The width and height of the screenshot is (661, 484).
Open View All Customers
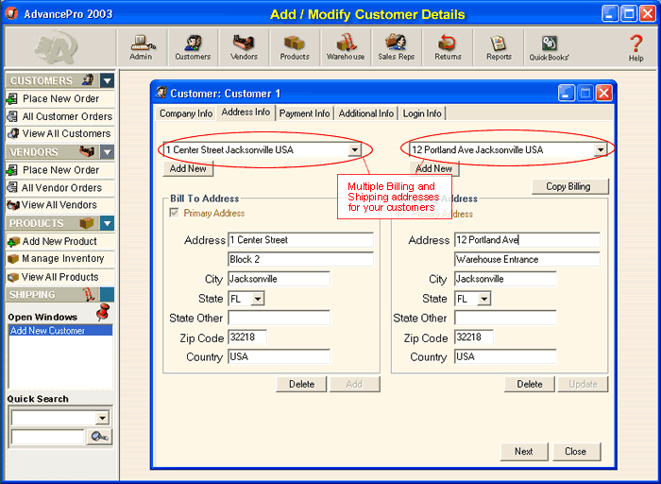tap(59, 134)
